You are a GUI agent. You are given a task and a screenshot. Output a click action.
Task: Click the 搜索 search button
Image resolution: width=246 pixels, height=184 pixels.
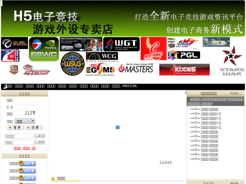(x=40, y=142)
